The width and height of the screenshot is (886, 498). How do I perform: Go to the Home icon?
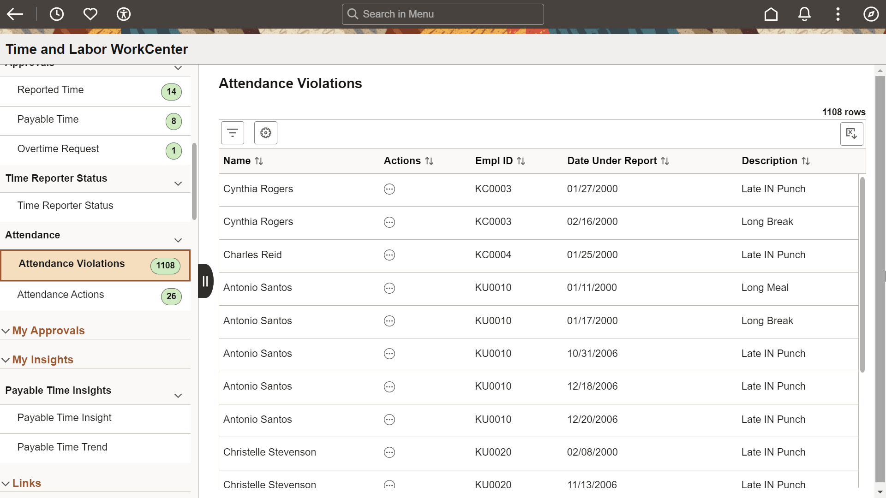click(x=771, y=14)
